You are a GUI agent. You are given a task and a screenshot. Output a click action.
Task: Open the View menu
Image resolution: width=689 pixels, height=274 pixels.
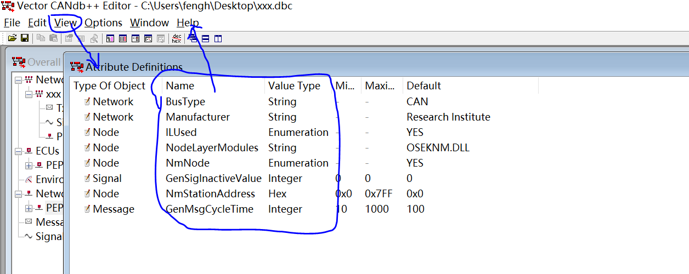coord(65,23)
